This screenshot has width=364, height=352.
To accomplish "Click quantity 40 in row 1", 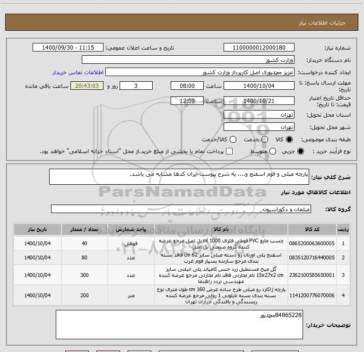I will coord(84,243).
